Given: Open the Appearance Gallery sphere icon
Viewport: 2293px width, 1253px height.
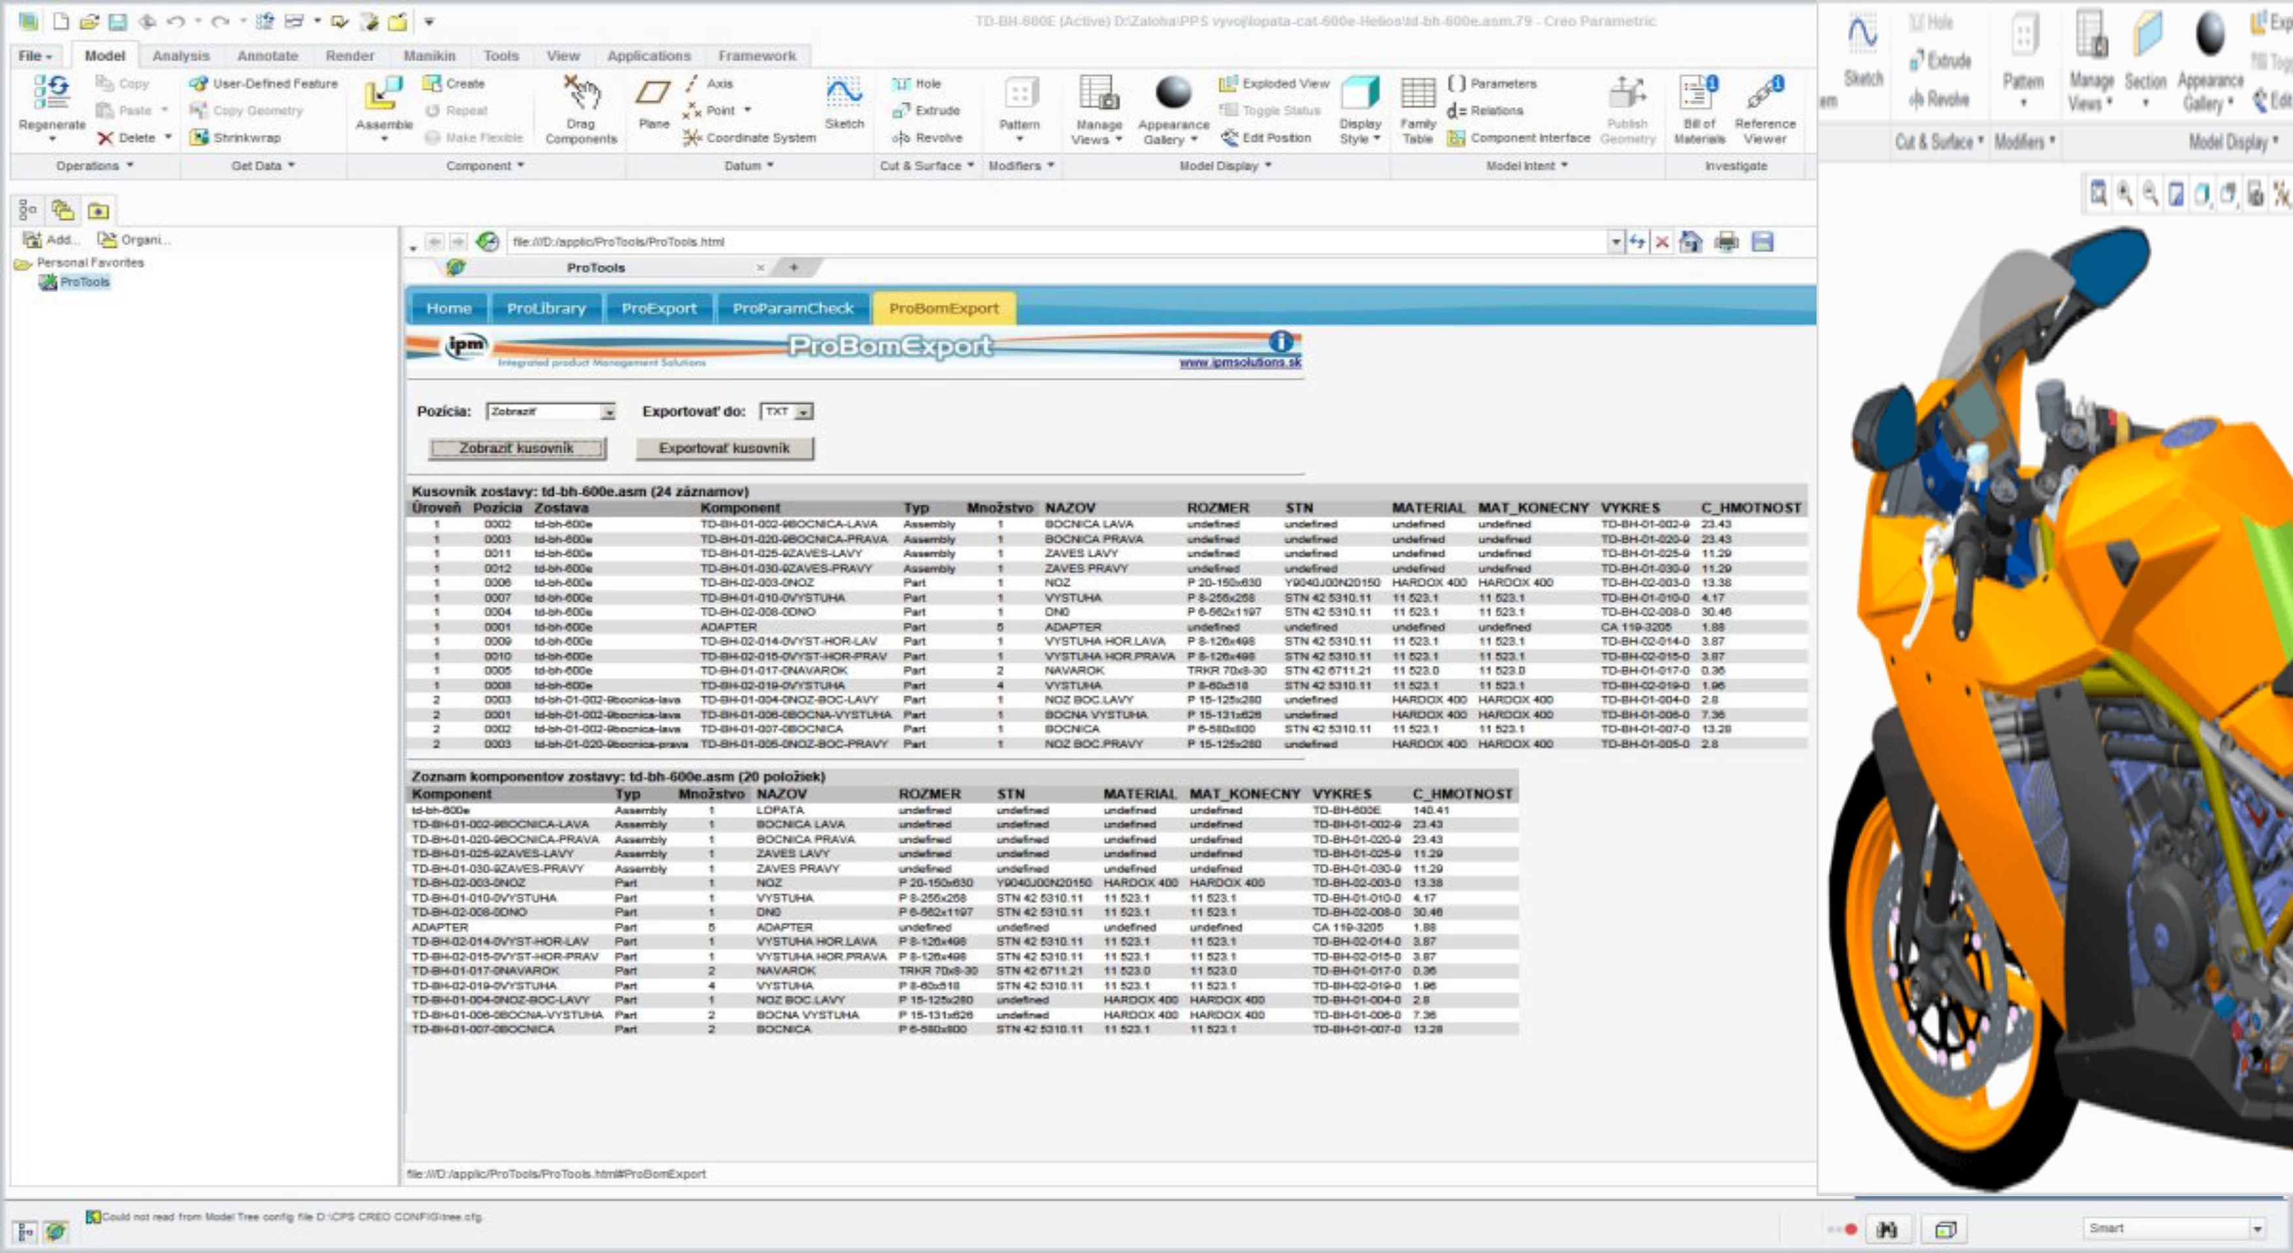Looking at the screenshot, I should [1173, 93].
